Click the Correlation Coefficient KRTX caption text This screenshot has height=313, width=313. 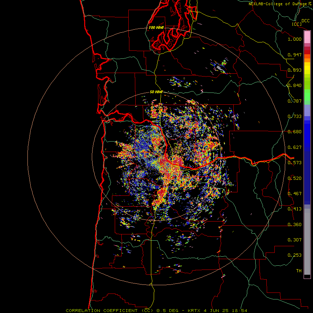pos(156,311)
